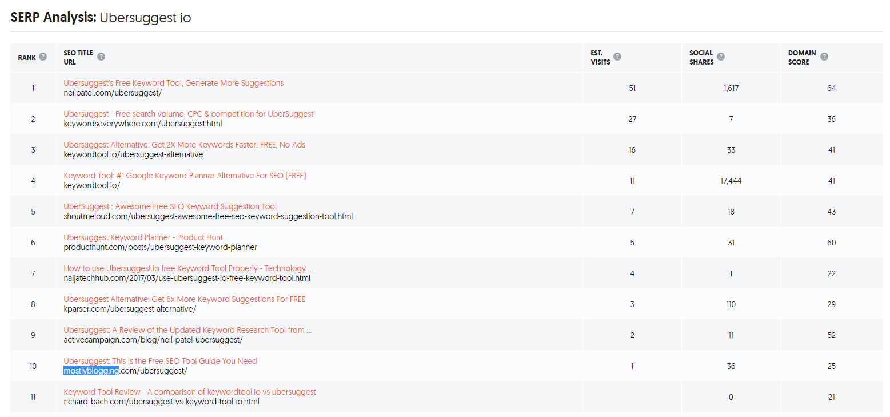This screenshot has width=890, height=417.
Task: Open "Ubersuggest Keyword Planner - Product Hunt" link
Action: tap(143, 237)
